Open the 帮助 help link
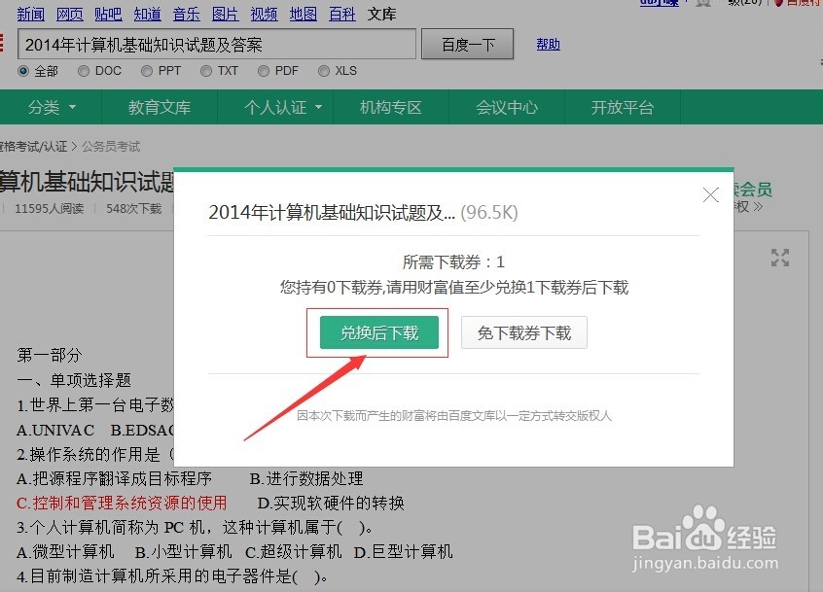The width and height of the screenshot is (823, 592). click(x=548, y=45)
